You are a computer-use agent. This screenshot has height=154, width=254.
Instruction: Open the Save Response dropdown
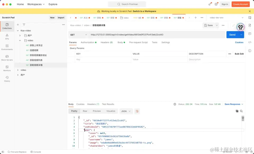[234, 104]
